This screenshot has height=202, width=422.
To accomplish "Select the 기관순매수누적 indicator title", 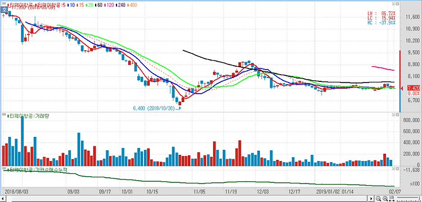I will [x=38, y=170].
